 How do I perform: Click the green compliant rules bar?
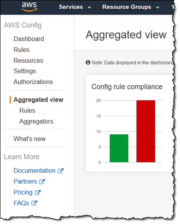coord(119,148)
